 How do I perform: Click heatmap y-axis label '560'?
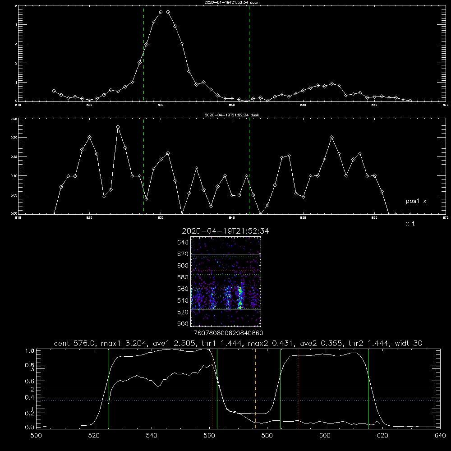[x=183, y=289]
